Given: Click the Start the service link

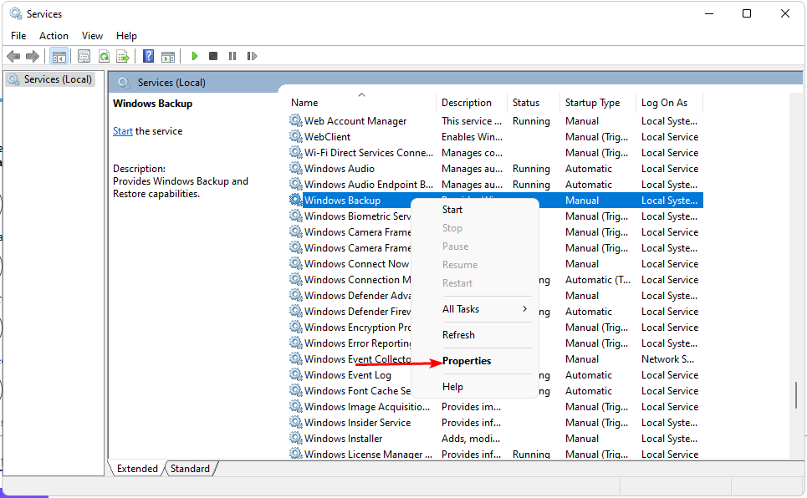Looking at the screenshot, I should tap(123, 131).
